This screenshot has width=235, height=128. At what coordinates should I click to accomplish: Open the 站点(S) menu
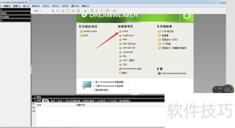pos(65,6)
